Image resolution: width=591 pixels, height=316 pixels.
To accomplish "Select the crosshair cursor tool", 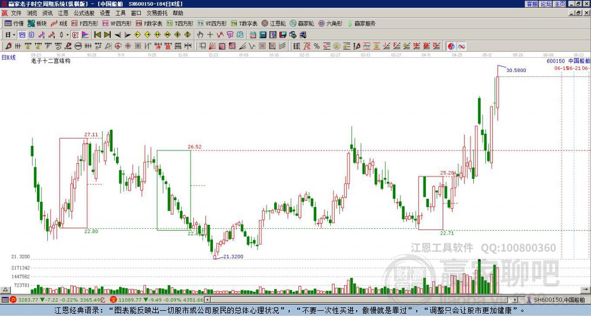I will pyautogui.click(x=210, y=35).
